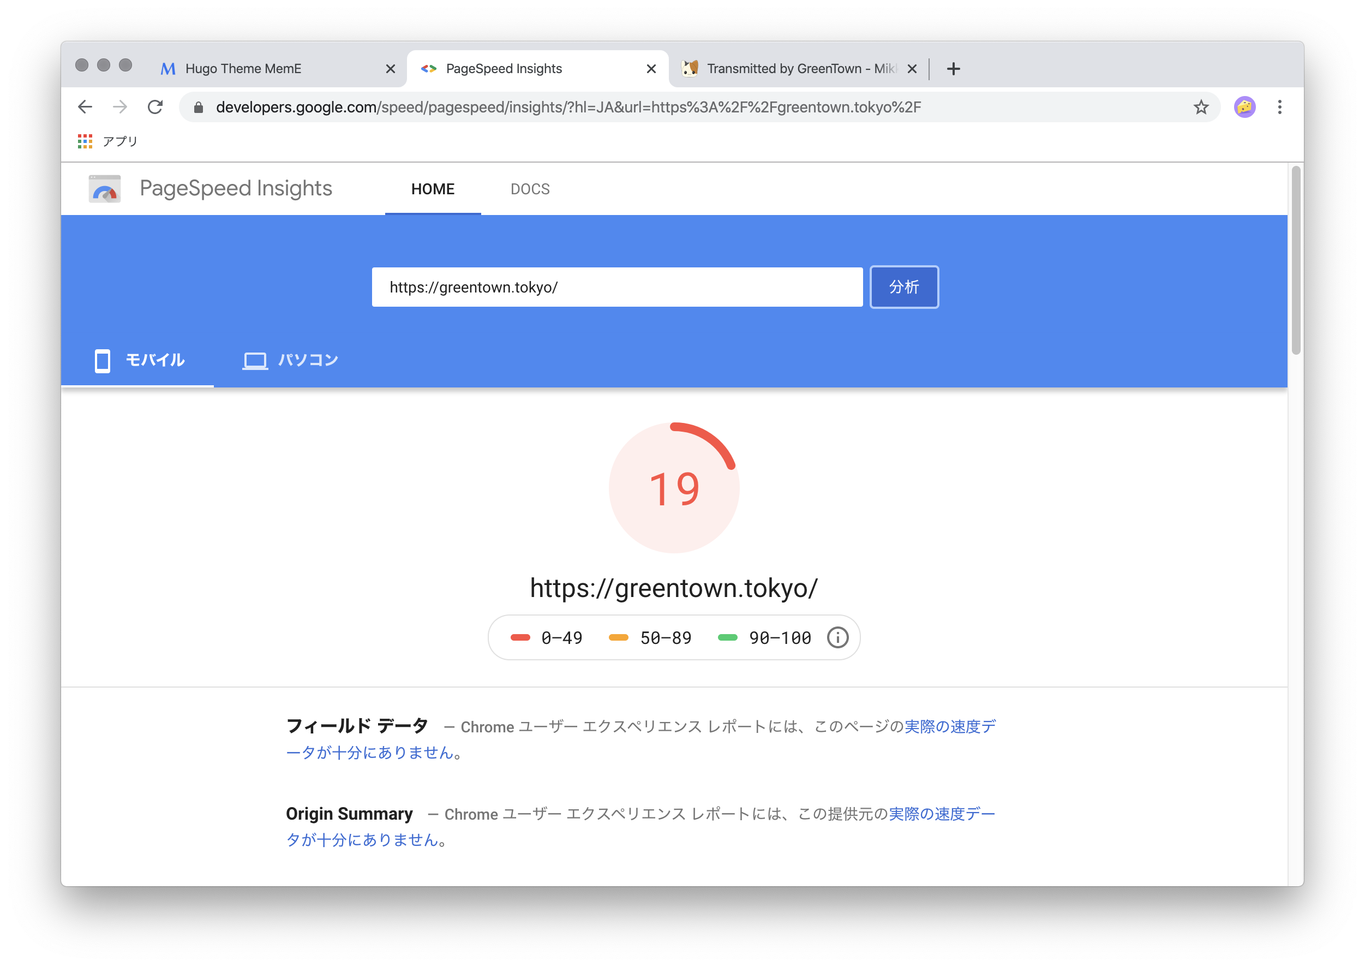
Task: Click the browser forward arrow
Action: (x=120, y=107)
